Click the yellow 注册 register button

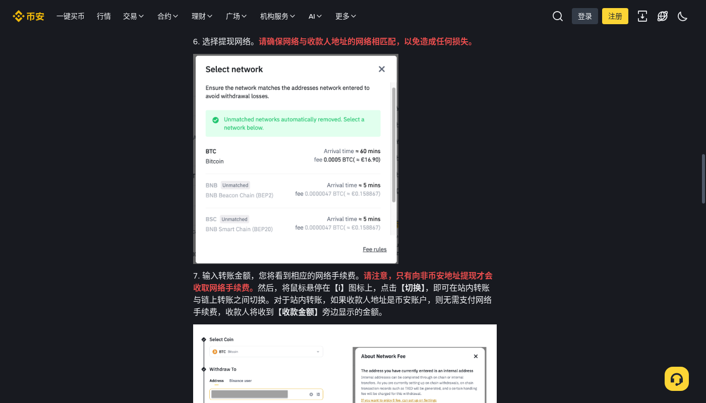[x=615, y=16]
